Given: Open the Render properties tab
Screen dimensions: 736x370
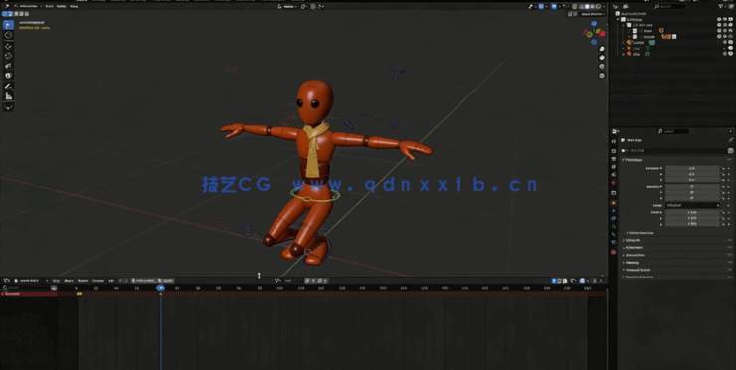Looking at the screenshot, I should [x=614, y=151].
